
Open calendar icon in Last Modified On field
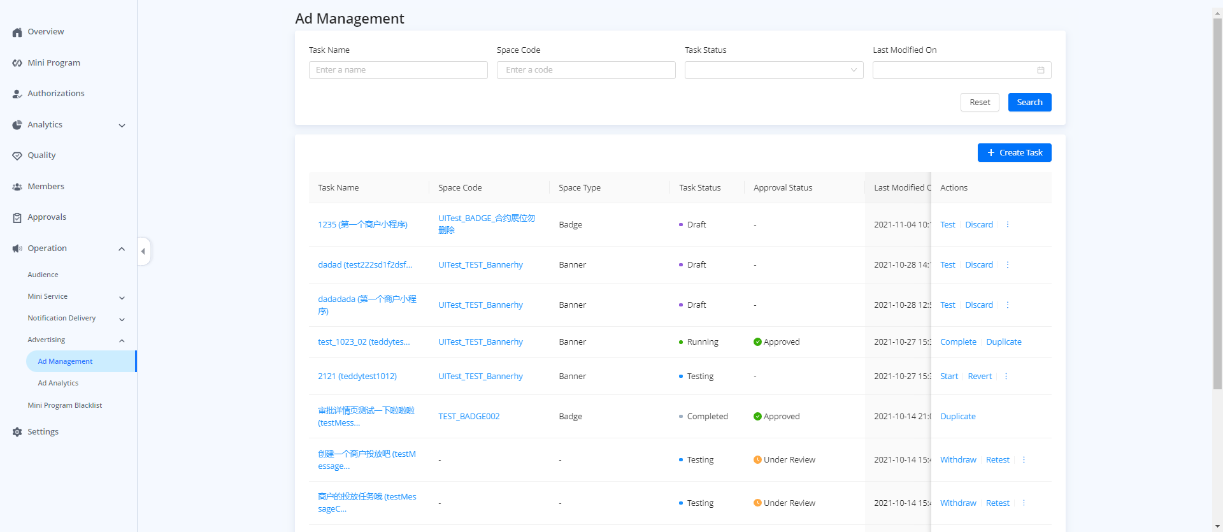click(x=1040, y=70)
